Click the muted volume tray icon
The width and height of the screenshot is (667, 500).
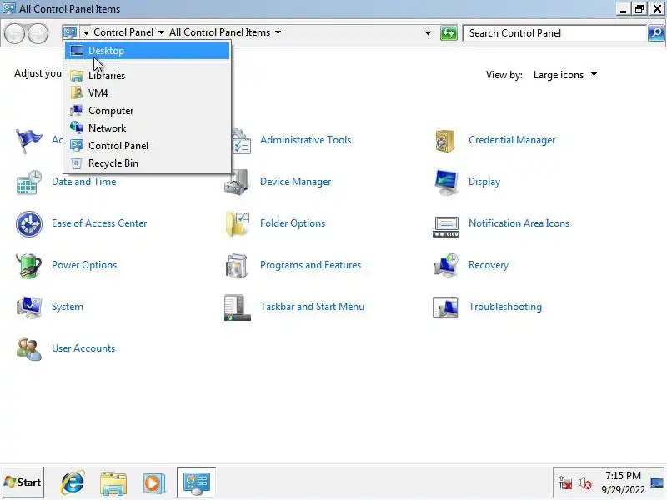[585, 483]
